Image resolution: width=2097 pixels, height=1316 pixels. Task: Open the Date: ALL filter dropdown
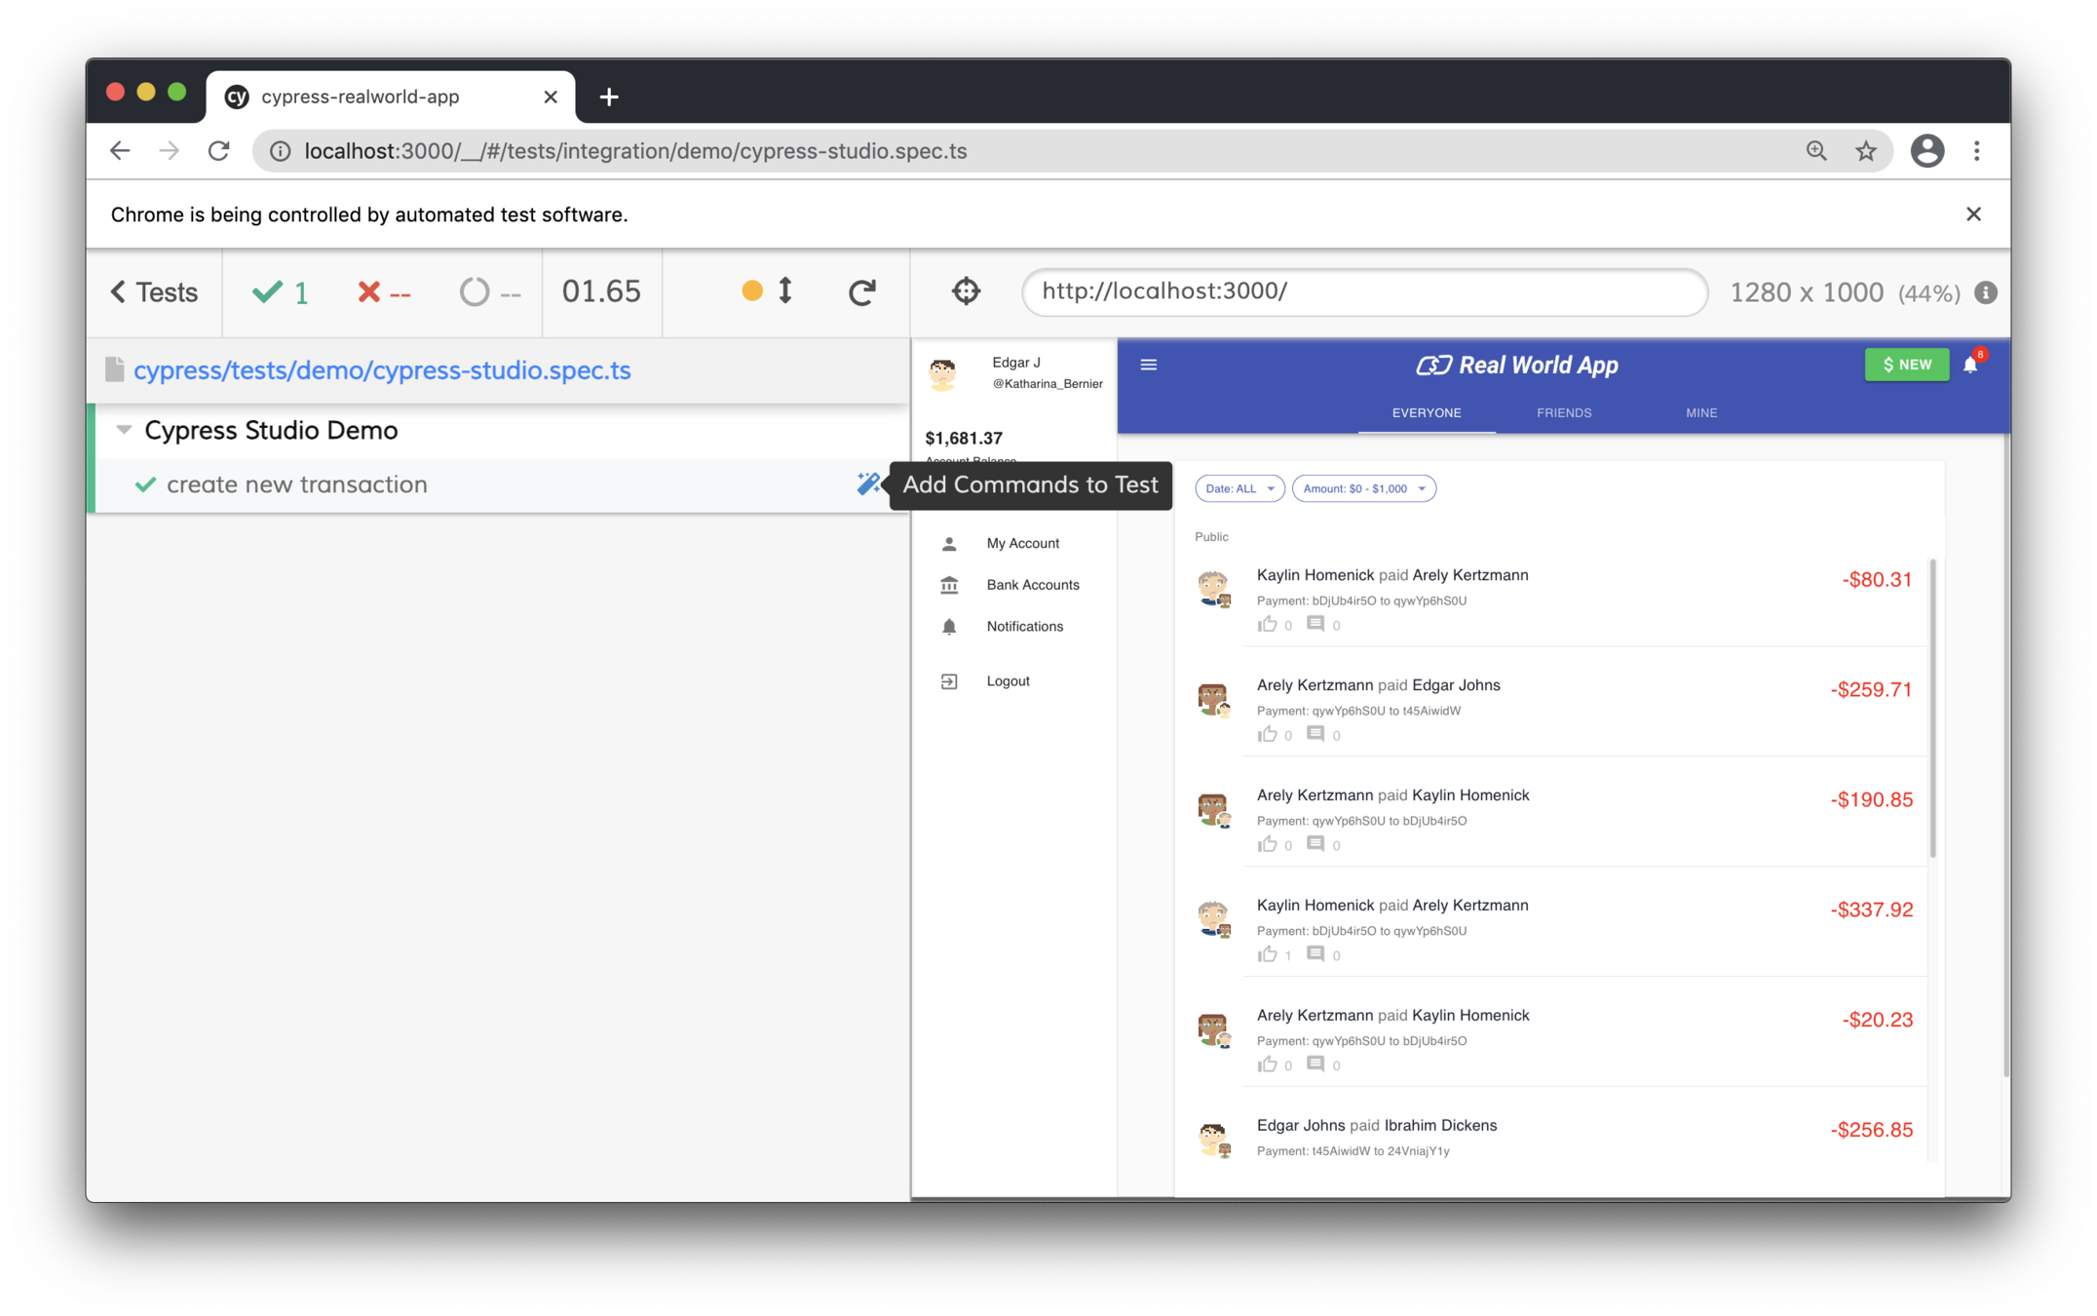click(x=1239, y=488)
